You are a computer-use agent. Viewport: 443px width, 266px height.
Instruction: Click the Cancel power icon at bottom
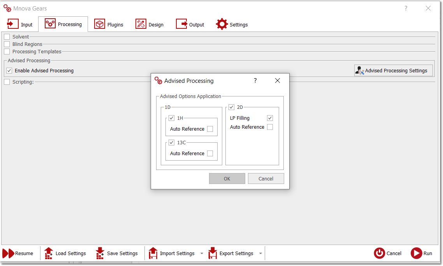pyautogui.click(x=380, y=253)
